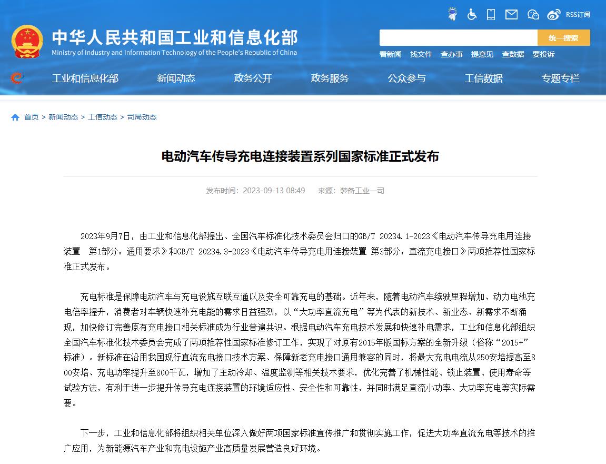Select 新闻动态 in the navigation bar
This screenshot has width=606, height=464.
(176, 78)
